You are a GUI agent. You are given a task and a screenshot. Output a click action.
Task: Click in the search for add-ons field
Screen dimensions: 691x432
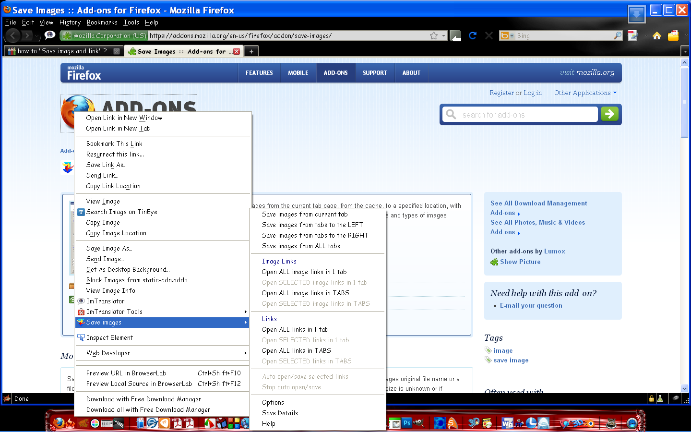(x=520, y=114)
